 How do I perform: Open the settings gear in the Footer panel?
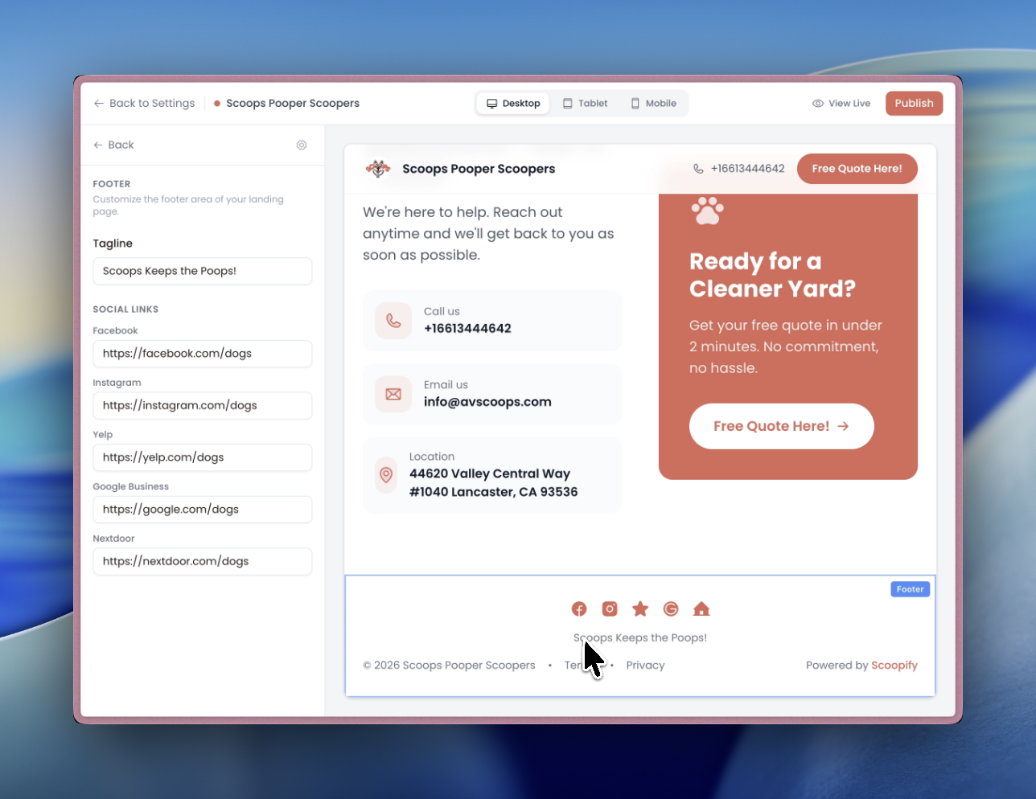[302, 145]
